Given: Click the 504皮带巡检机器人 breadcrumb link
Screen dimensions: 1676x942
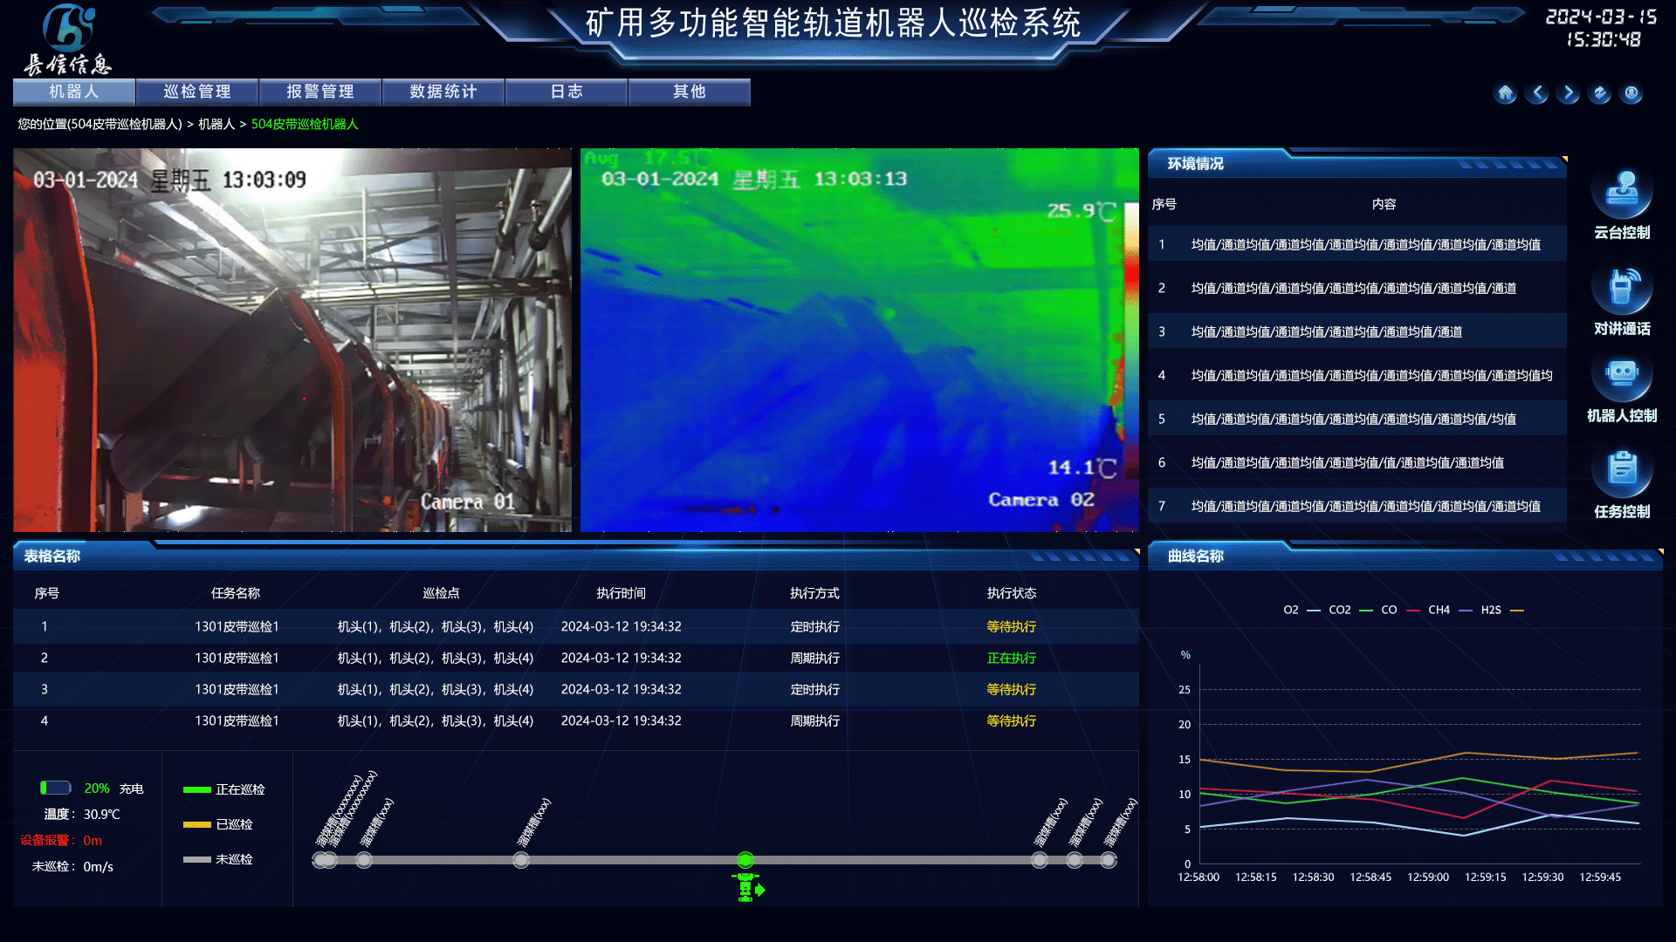Looking at the screenshot, I should [305, 125].
